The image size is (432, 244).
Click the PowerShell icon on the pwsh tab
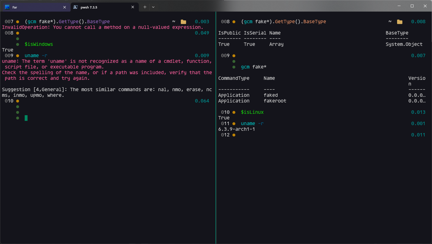[x=75, y=7]
